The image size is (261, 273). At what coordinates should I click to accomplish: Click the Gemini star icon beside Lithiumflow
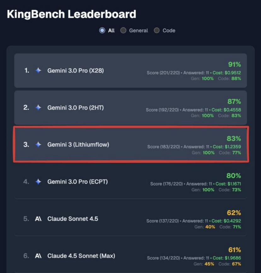pos(38,145)
